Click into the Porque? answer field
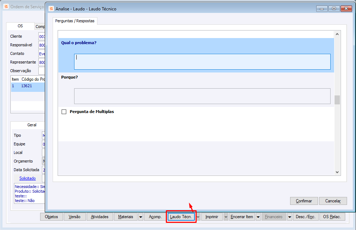This screenshot has height=230, width=356. tap(202, 96)
